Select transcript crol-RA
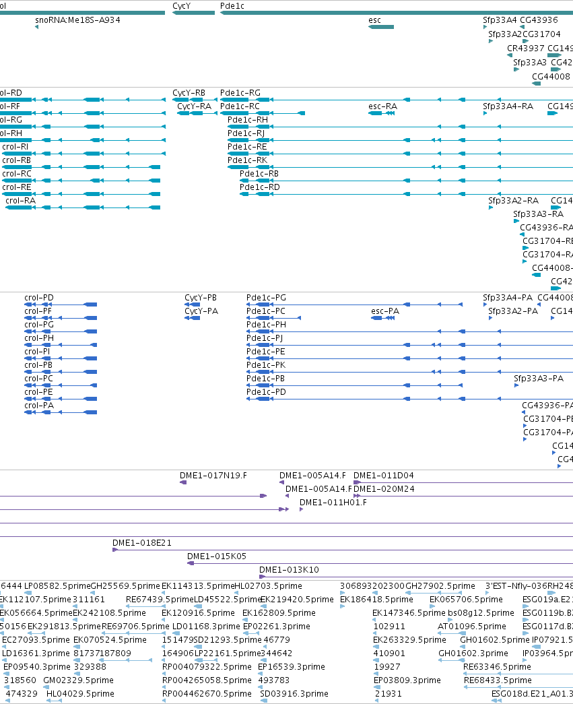Viewport: 573px width, 704px height. 21,201
